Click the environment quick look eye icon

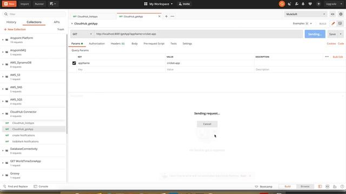(x=332, y=14)
